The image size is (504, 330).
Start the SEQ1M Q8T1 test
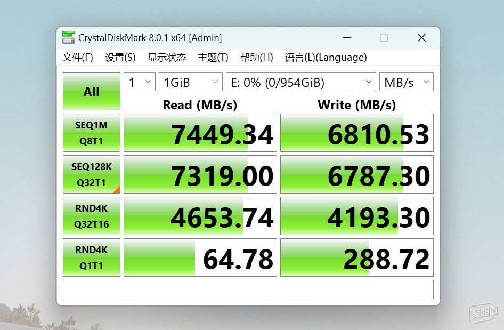92,133
